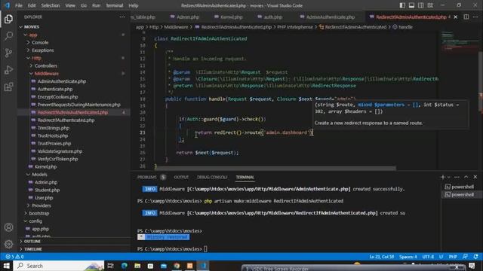Toggle primary sidebar layout button

point(402,5)
